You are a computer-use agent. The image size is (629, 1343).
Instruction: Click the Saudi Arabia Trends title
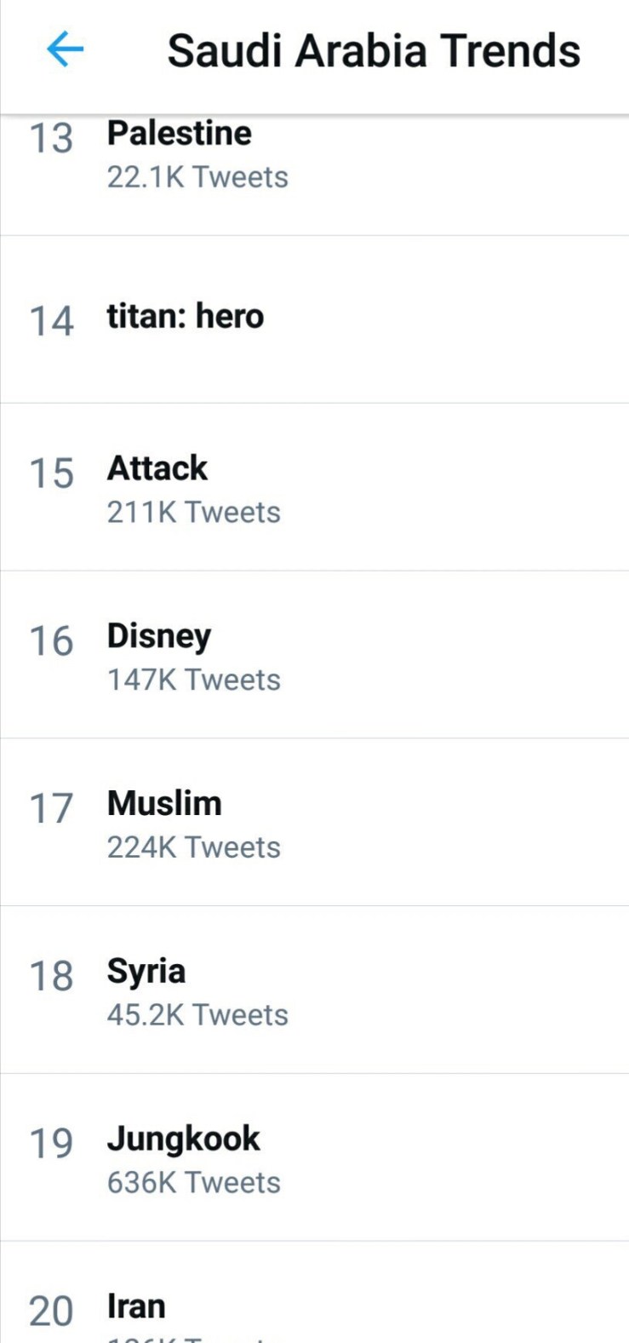[x=373, y=51]
